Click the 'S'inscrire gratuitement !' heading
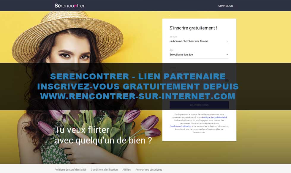291x173 pixels. [x=193, y=28]
